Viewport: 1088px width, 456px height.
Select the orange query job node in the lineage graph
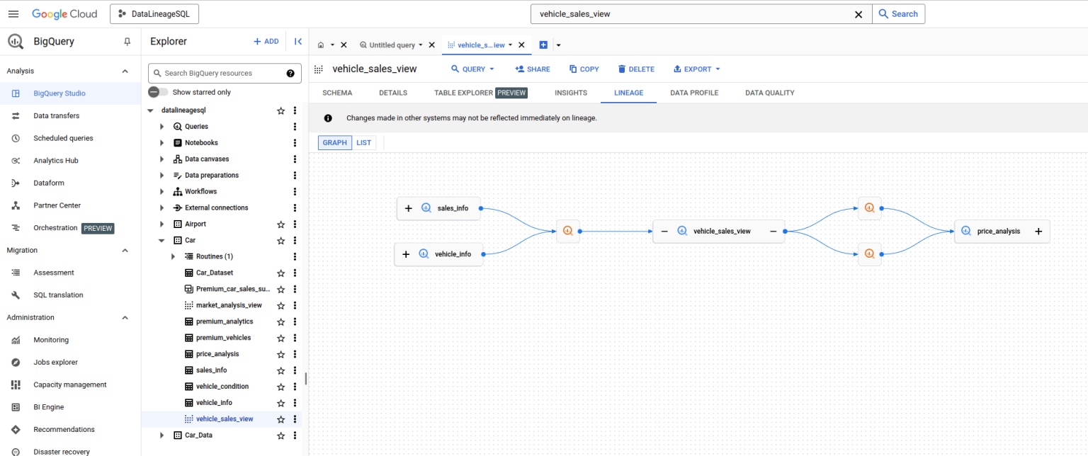[567, 230]
